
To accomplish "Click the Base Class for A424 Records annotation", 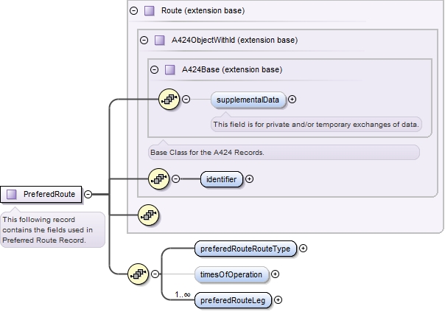I will click(x=284, y=153).
